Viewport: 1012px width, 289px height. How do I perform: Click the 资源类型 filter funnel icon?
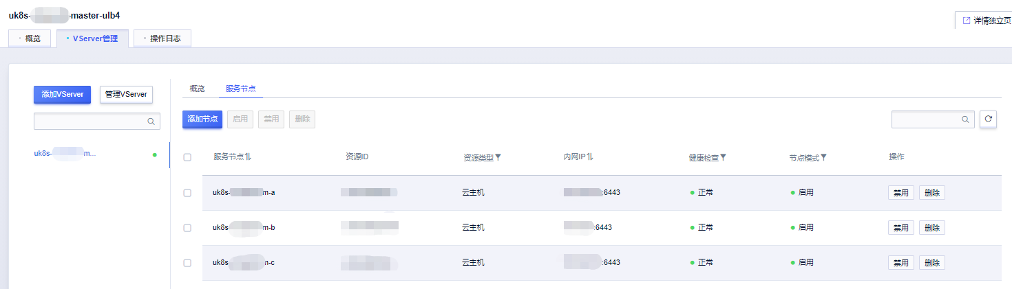498,157
